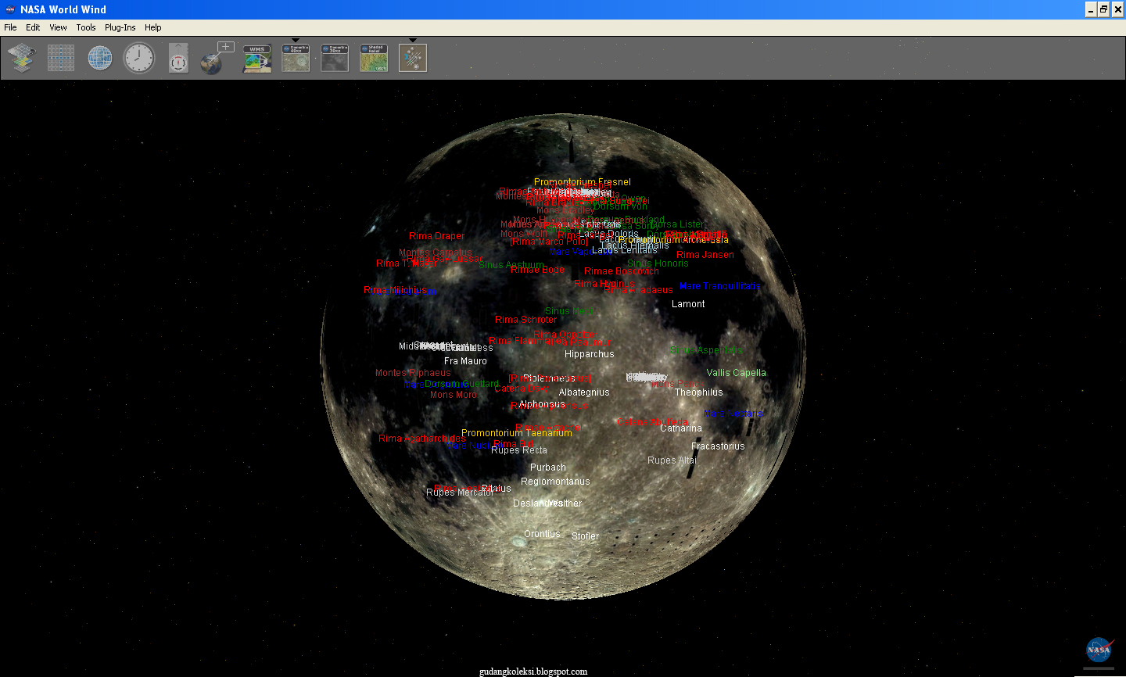
Task: Select the Vallis Capella label
Action: pos(737,373)
